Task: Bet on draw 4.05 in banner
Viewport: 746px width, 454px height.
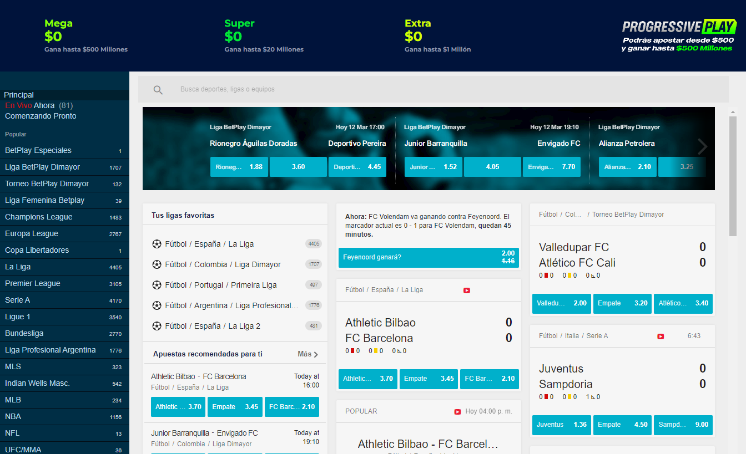Action: coord(492,167)
